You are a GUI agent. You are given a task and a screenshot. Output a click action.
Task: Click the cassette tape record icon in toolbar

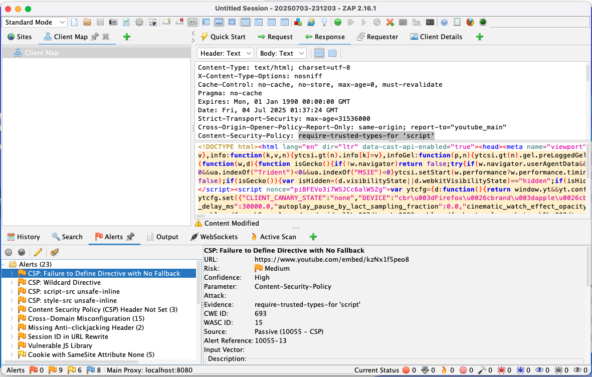(x=430, y=22)
